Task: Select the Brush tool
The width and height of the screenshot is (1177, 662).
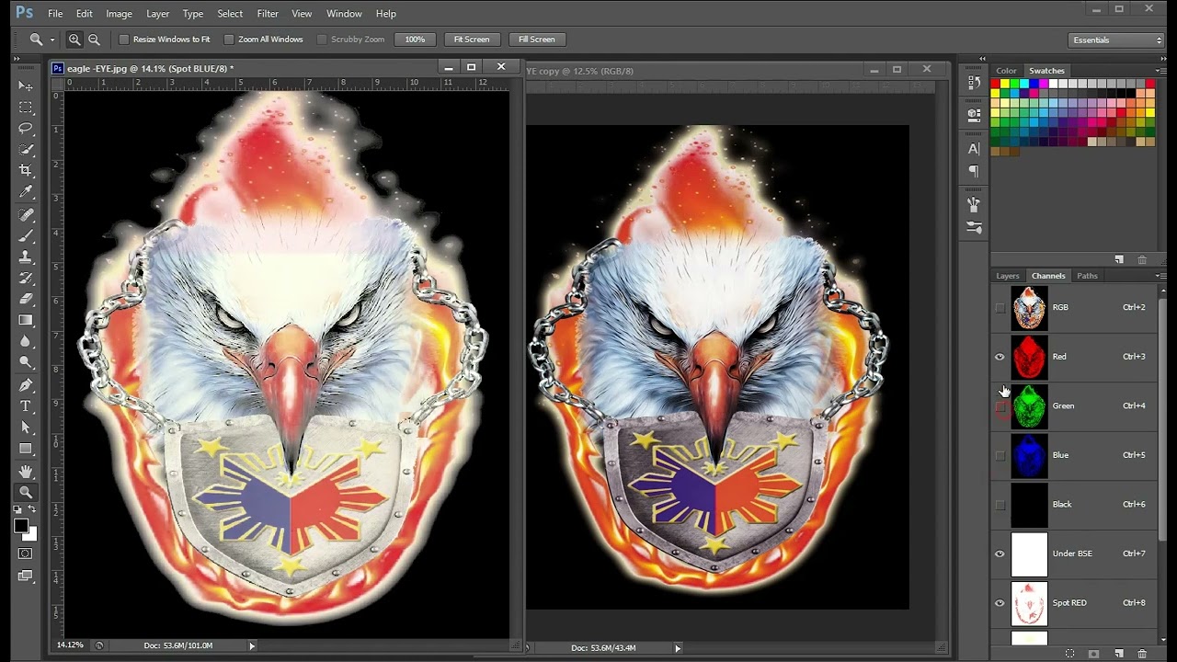Action: (26, 235)
